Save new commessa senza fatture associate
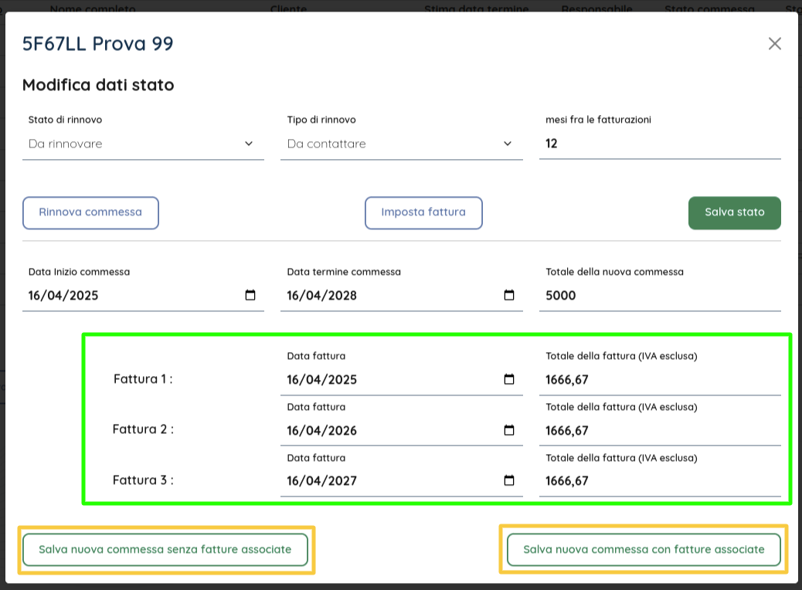 pos(165,550)
